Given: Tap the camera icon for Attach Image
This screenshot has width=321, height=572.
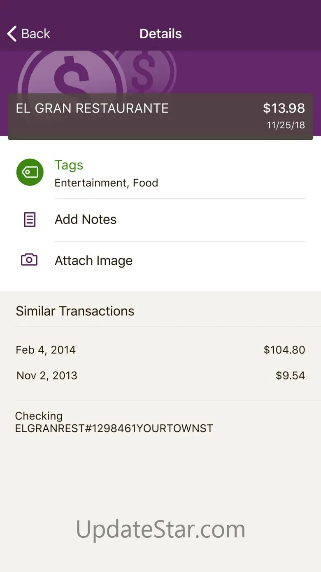Looking at the screenshot, I should click(x=29, y=260).
